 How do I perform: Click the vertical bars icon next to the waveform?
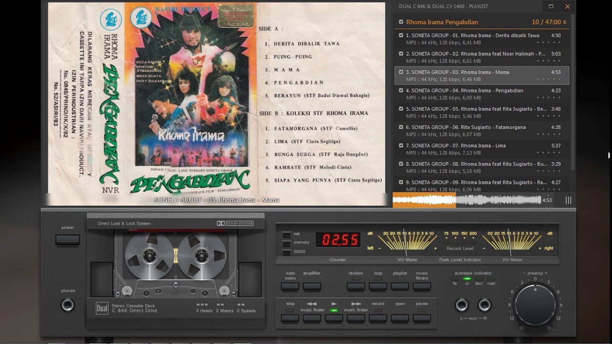click(568, 200)
